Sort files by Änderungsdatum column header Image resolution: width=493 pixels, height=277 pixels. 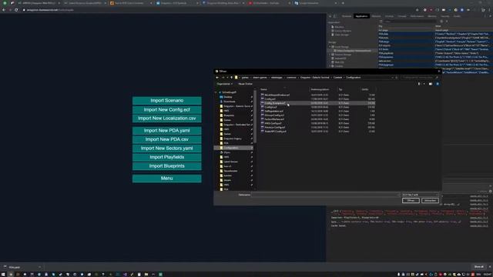click(x=320, y=89)
